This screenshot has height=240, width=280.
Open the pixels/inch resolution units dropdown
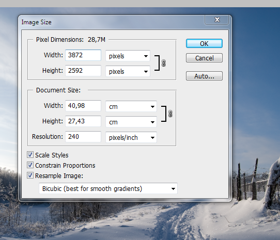(x=131, y=137)
